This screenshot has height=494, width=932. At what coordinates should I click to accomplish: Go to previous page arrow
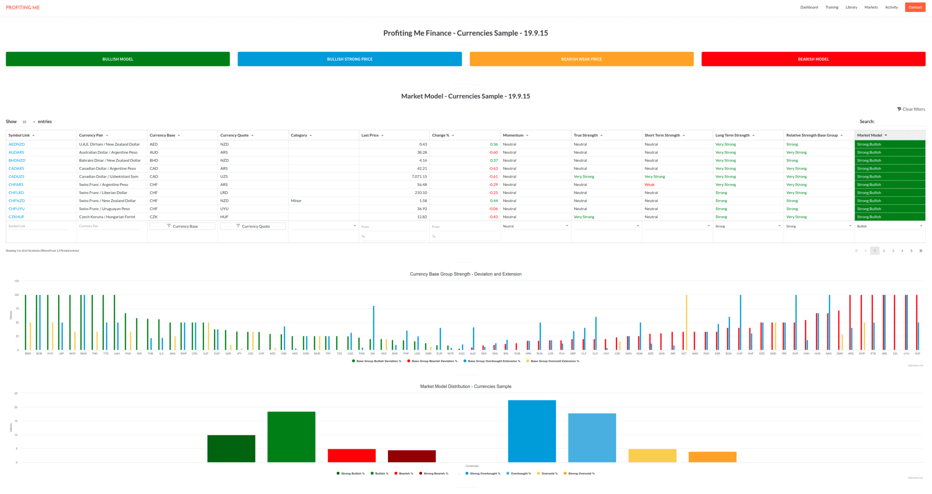[865, 251]
